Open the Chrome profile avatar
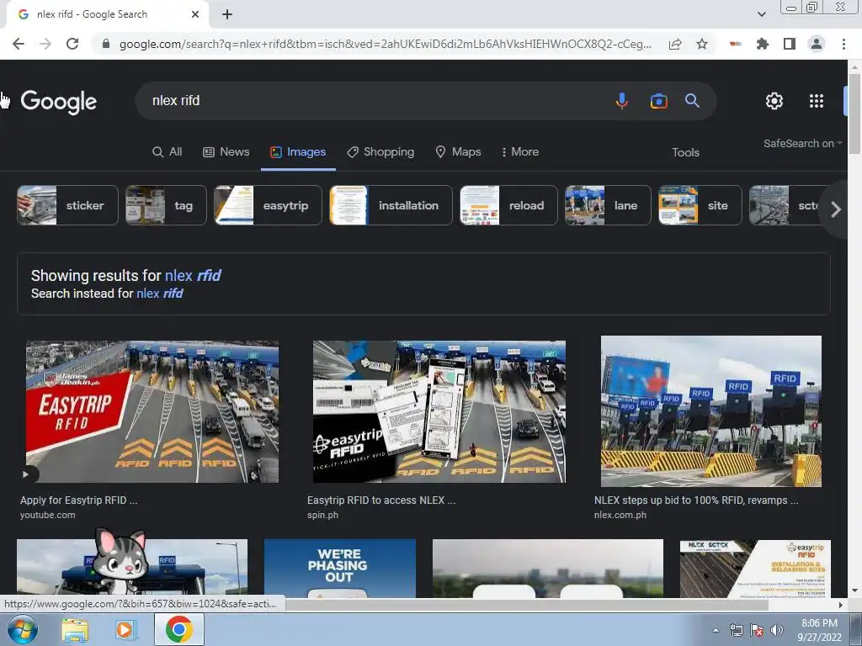This screenshot has width=862, height=646. (x=817, y=44)
